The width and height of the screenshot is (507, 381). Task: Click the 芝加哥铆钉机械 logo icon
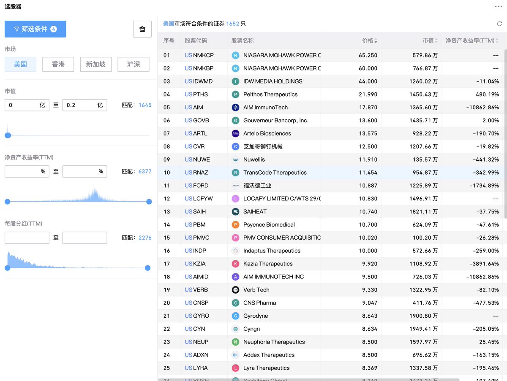[236, 147]
